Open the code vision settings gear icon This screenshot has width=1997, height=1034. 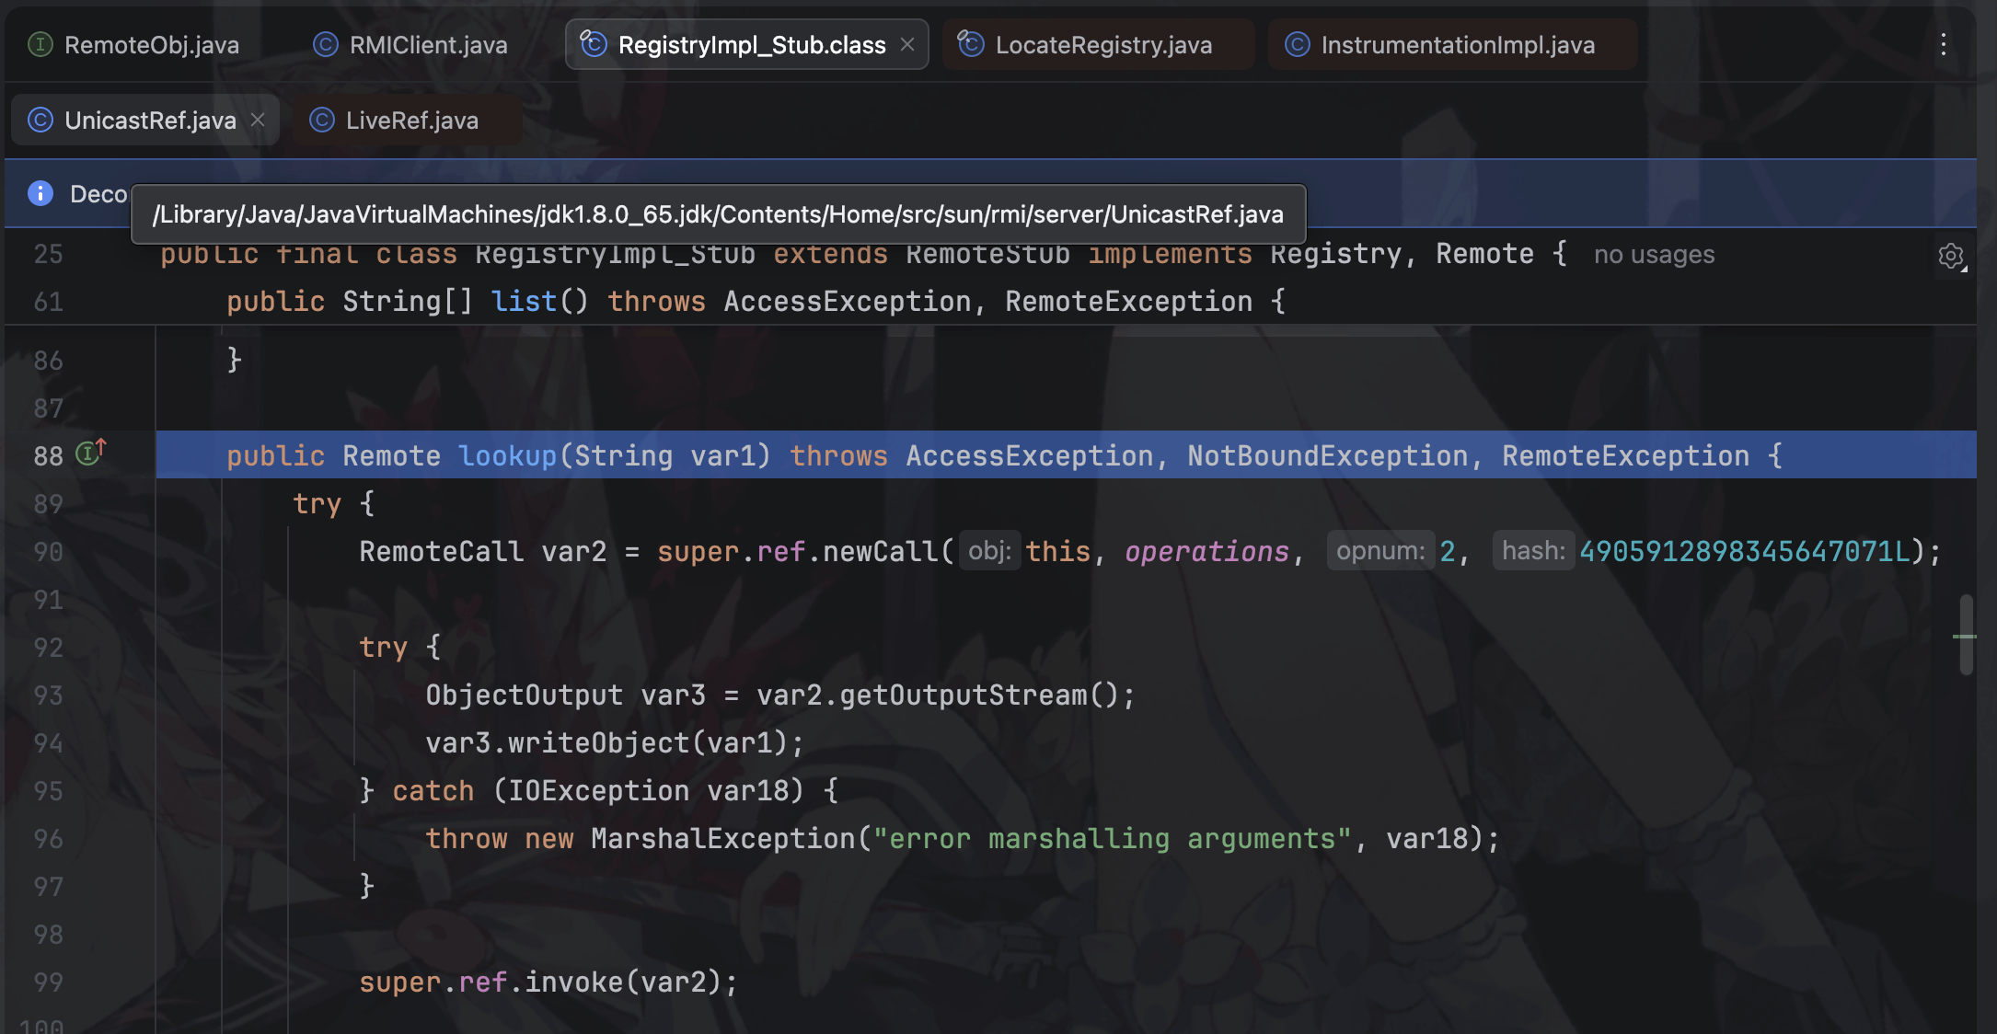[x=1952, y=257]
